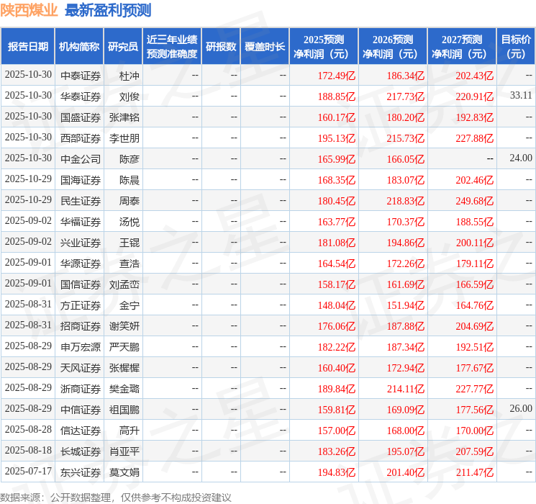Click 2027 forecast value 211.47亿
The image size is (536, 504).
point(475,472)
